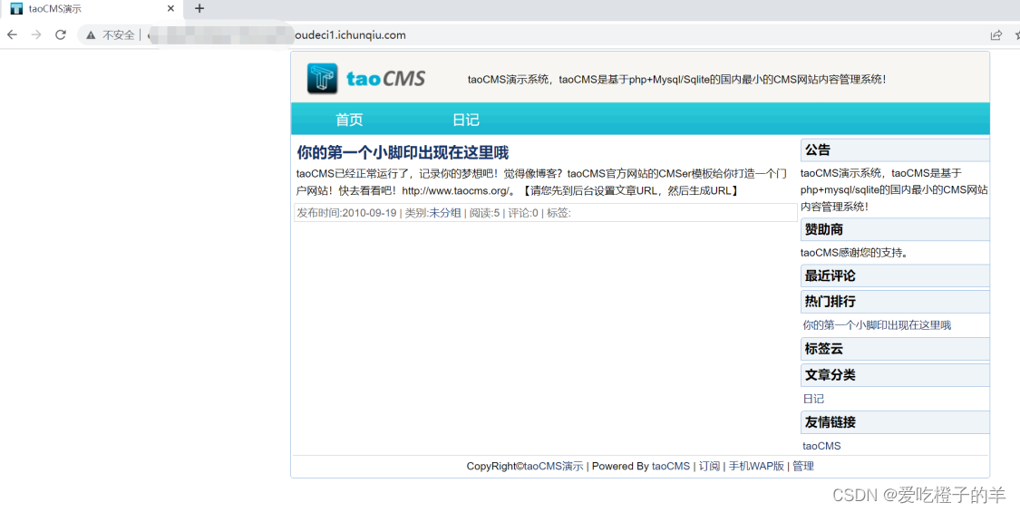
Task: Click the 未分组 category link
Action: (445, 213)
